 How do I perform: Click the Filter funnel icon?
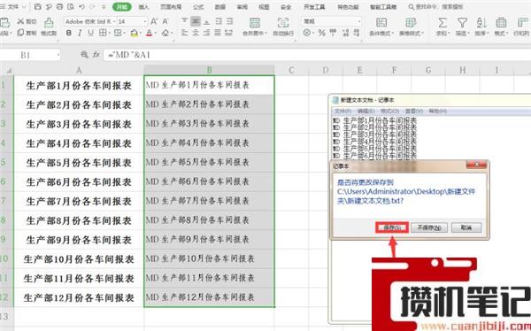tap(462, 23)
